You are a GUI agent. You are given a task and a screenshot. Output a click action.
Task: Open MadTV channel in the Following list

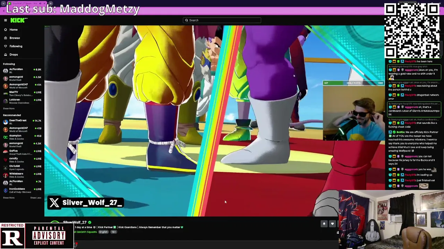(x=22, y=93)
